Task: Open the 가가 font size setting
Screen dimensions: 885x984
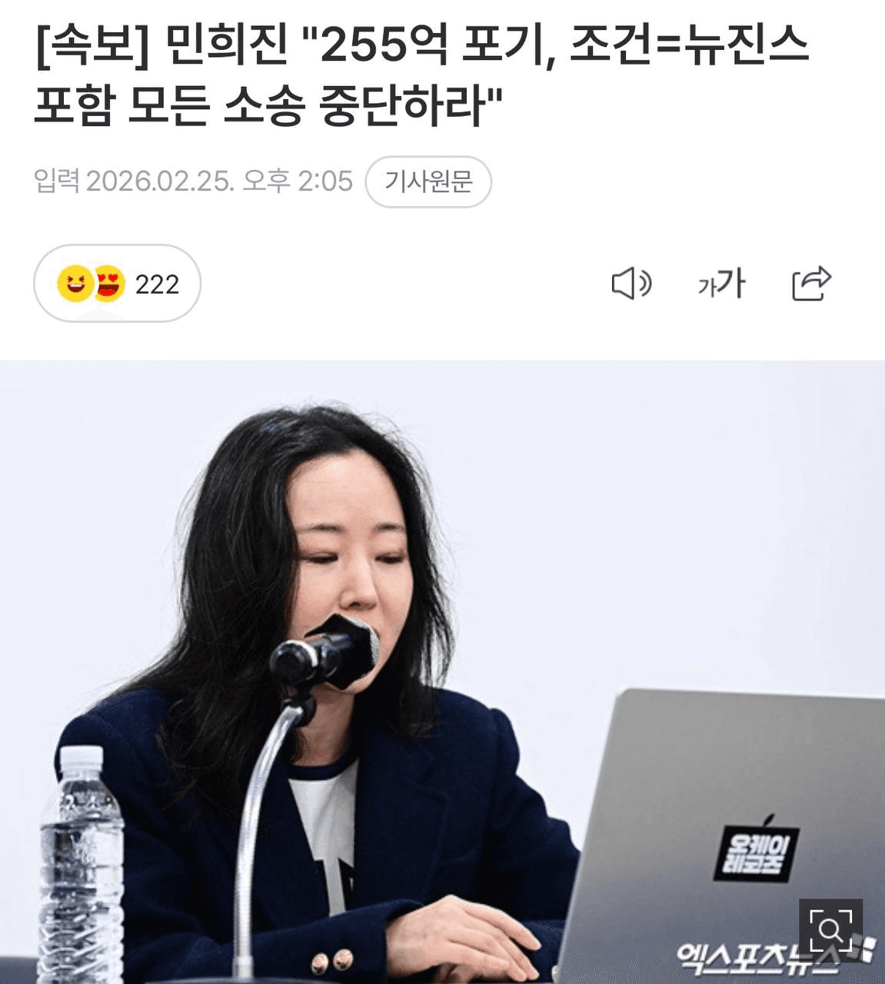Action: pos(721,284)
